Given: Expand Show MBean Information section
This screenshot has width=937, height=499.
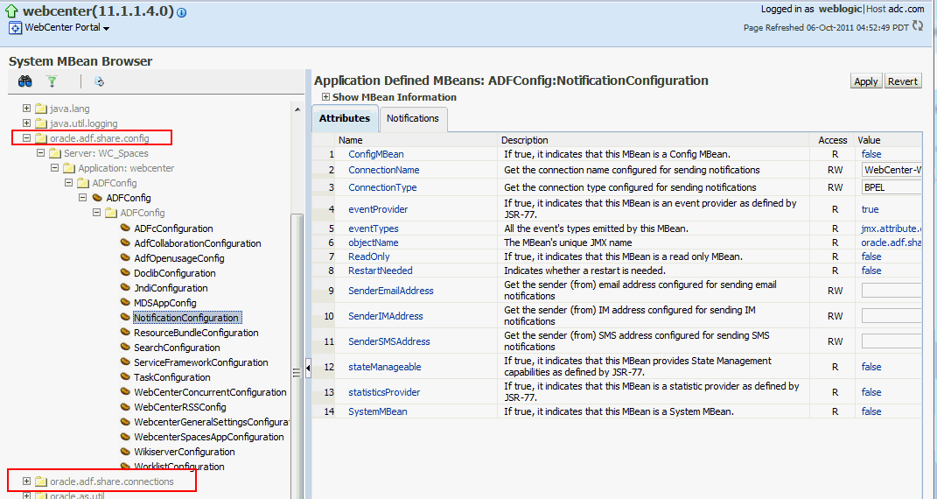Looking at the screenshot, I should [x=326, y=97].
